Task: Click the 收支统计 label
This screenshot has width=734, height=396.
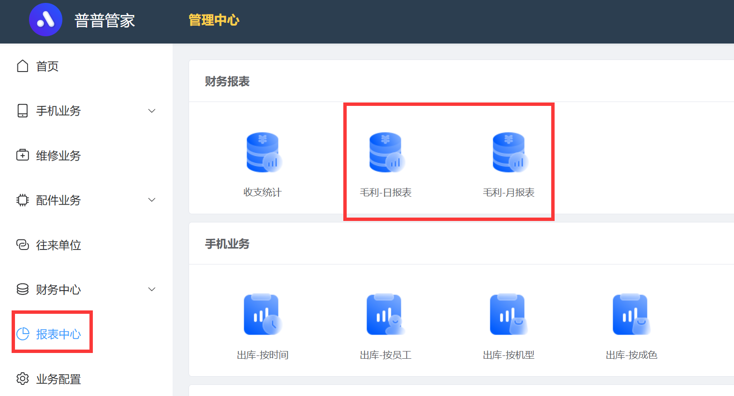Action: (x=263, y=192)
